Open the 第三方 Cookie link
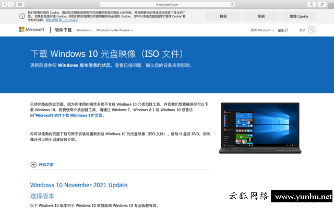The image size is (334, 208). click(x=68, y=20)
